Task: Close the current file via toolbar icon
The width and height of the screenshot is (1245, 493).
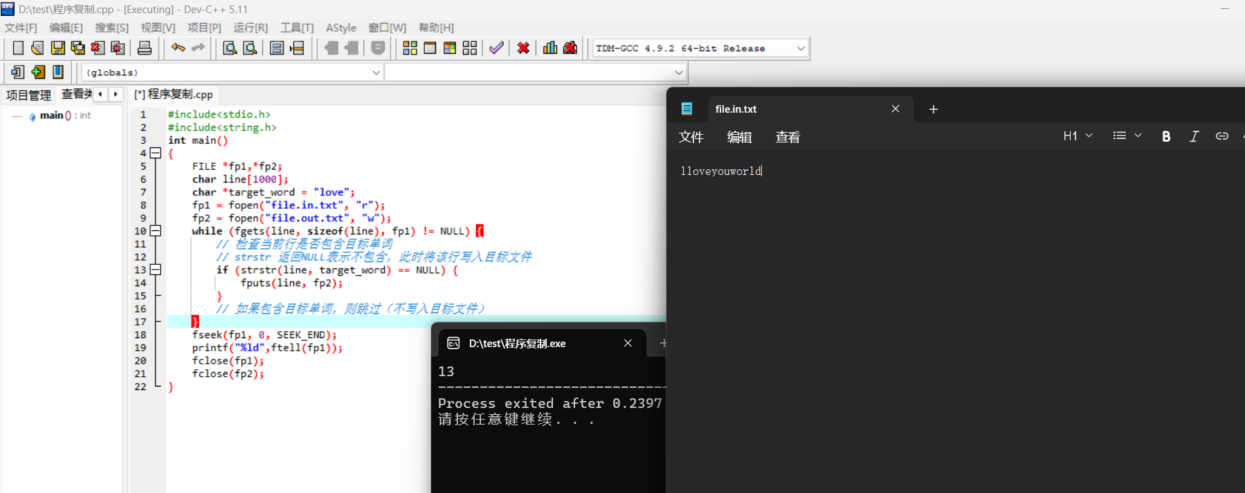Action: tap(98, 48)
